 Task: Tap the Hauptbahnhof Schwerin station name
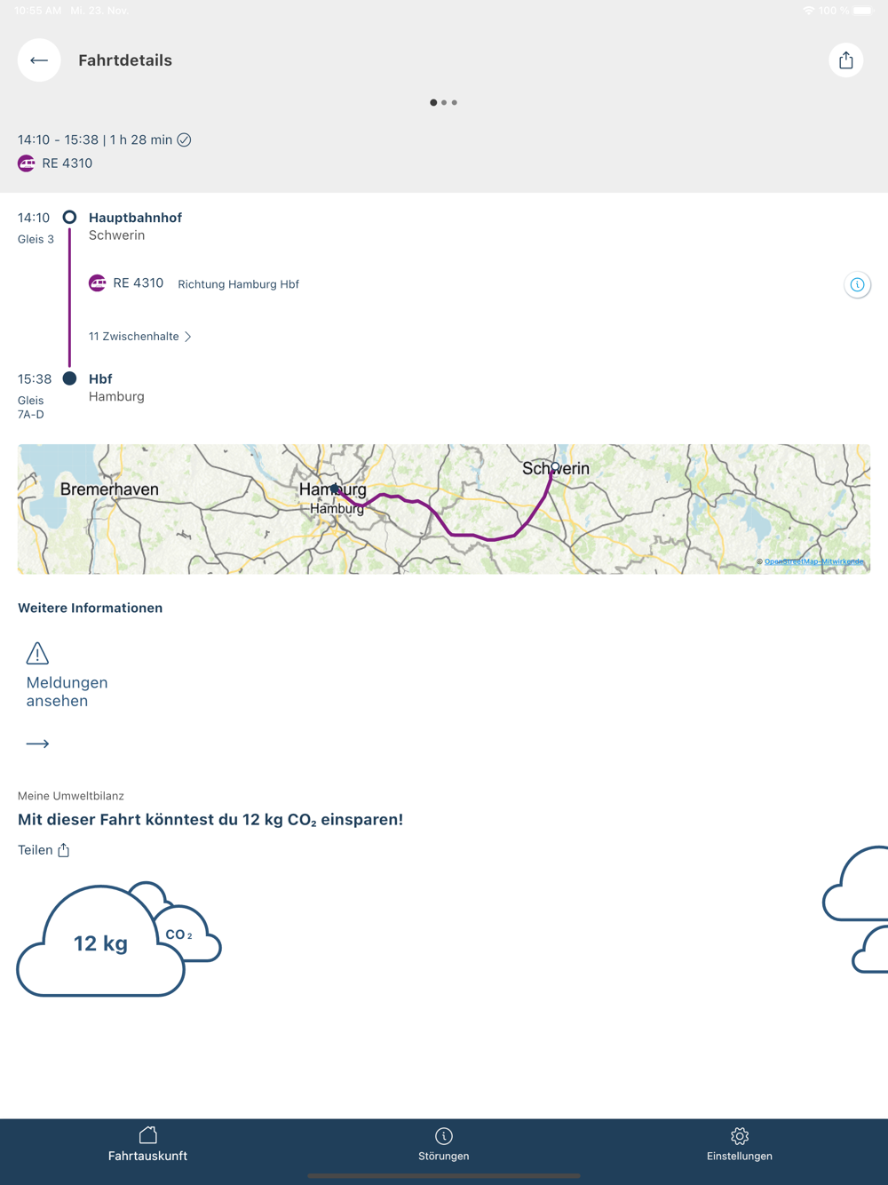[135, 227]
